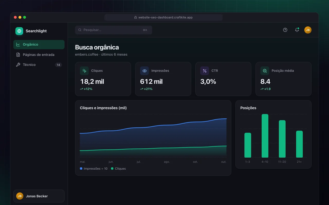This screenshot has height=205, width=329.
Task: Click the CTR percent icon
Action: [205, 71]
